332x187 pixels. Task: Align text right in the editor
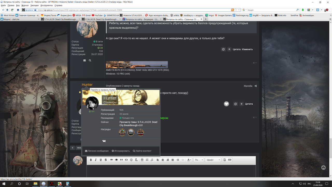168,160
